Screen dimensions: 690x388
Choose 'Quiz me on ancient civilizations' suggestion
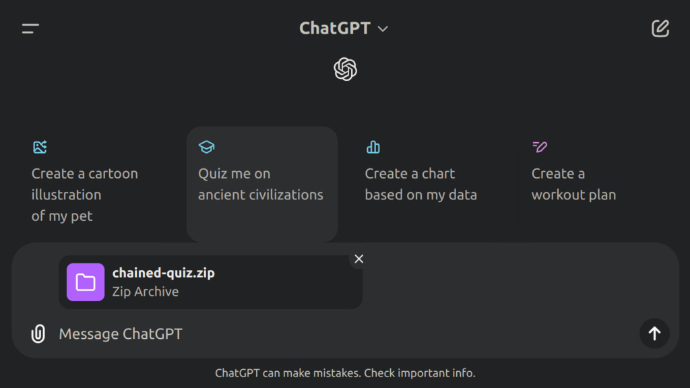pyautogui.click(x=261, y=184)
